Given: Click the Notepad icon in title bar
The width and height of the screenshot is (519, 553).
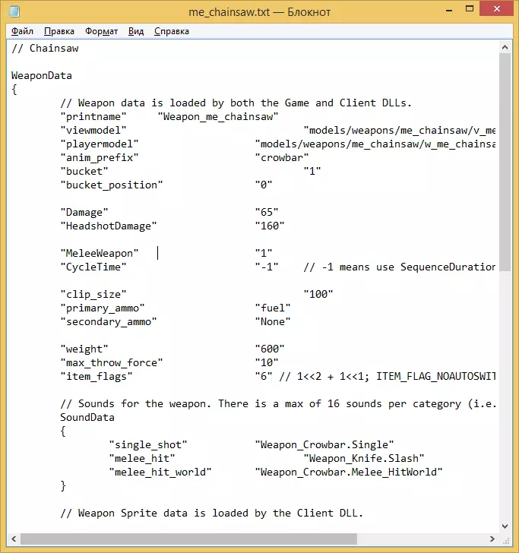Looking at the screenshot, I should [14, 11].
